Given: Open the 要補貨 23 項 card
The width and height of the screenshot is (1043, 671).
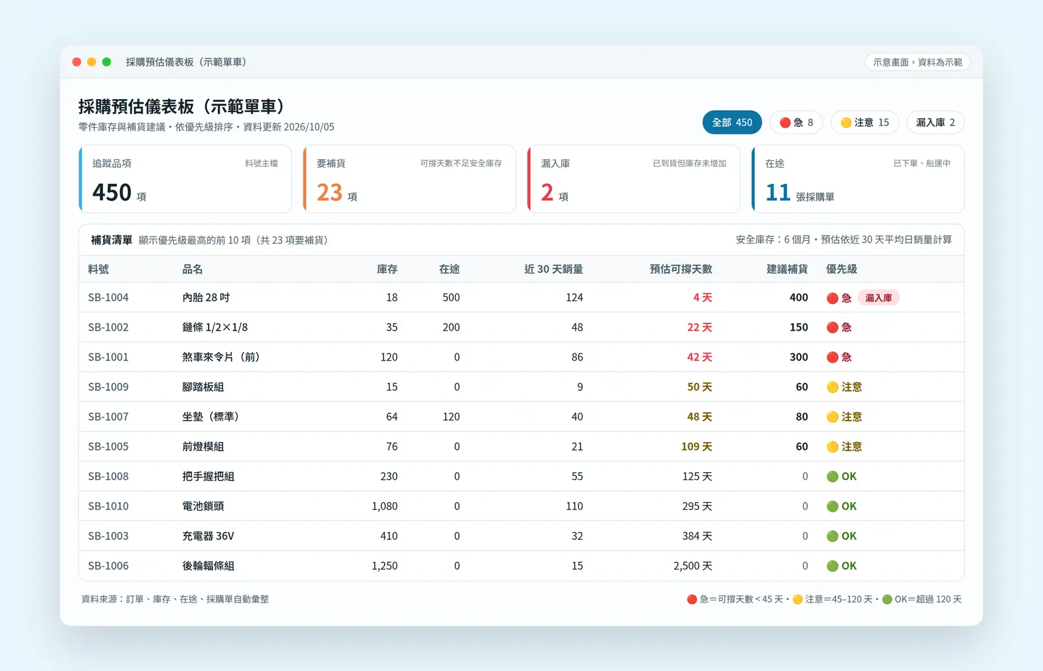Looking at the screenshot, I should coord(409,179).
